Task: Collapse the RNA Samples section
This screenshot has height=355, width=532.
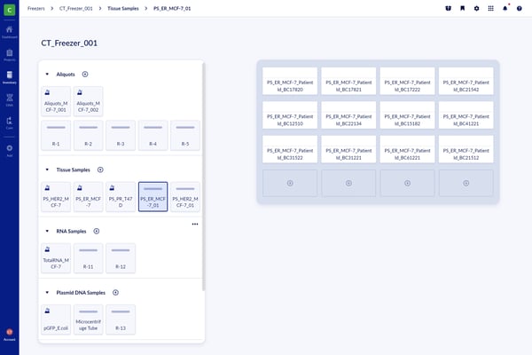Action: [x=47, y=231]
